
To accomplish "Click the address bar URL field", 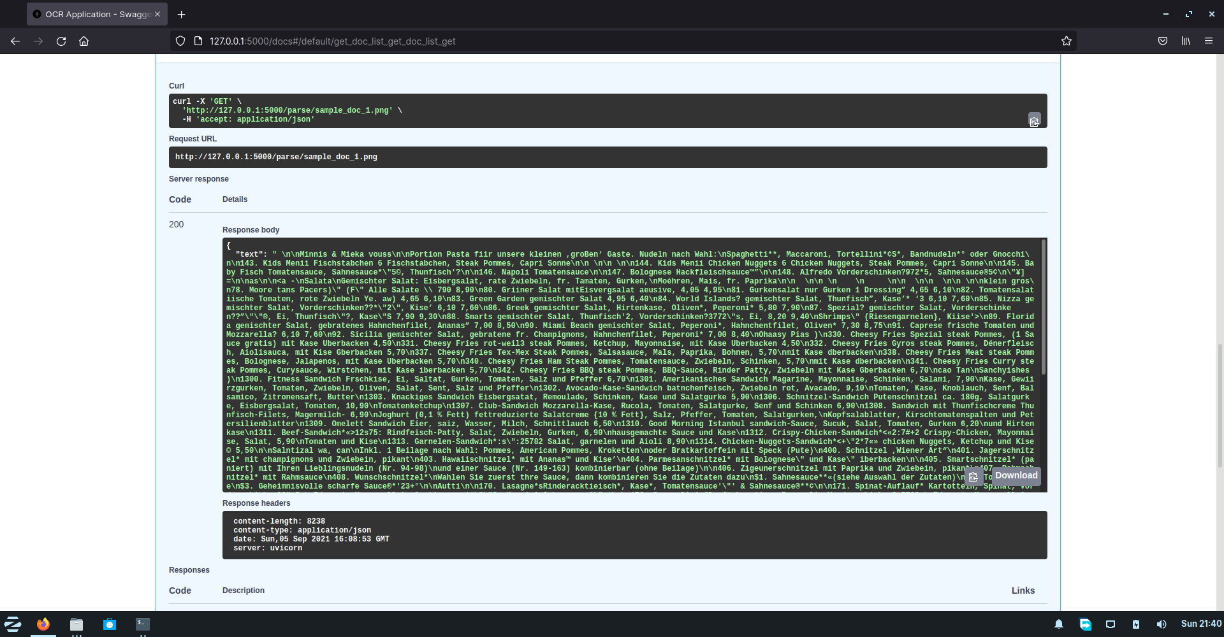I will pyautogui.click(x=625, y=41).
